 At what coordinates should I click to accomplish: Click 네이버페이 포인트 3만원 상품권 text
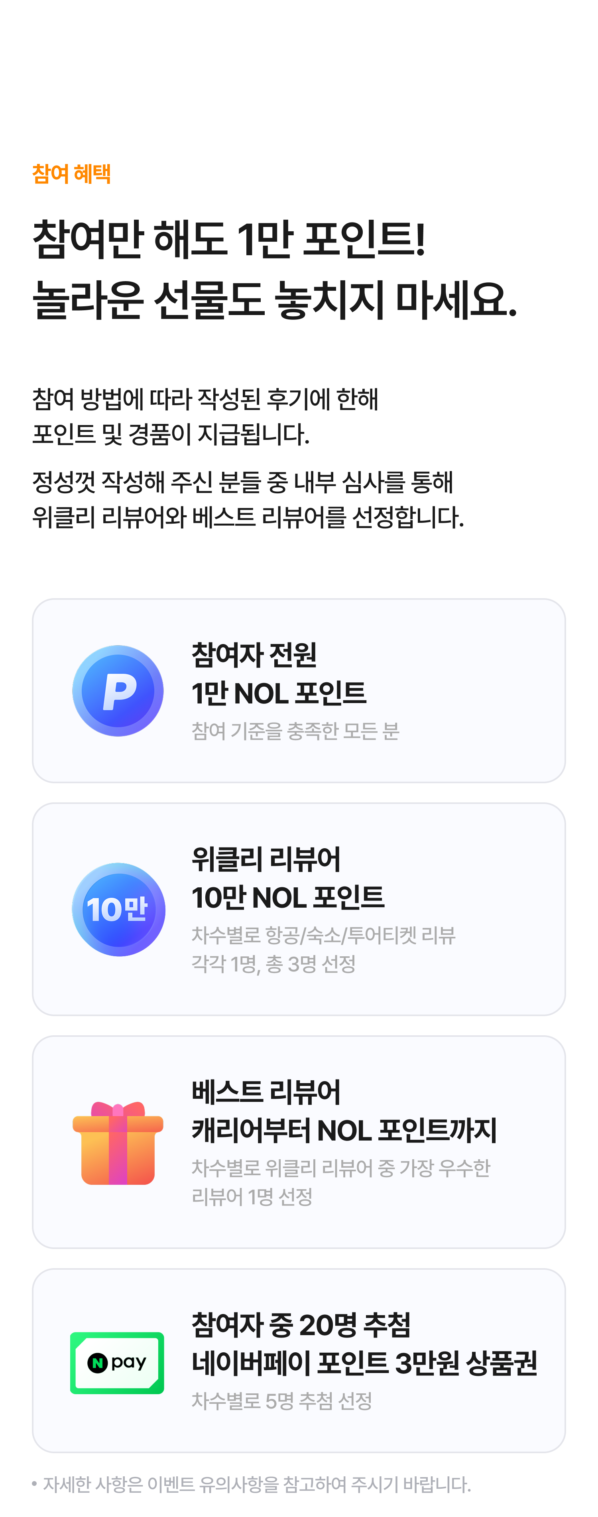click(364, 1363)
